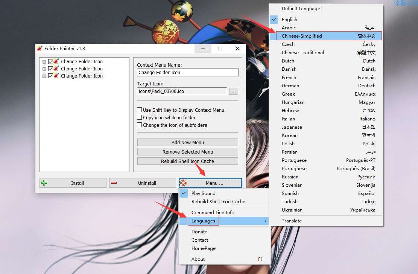Open the Languages submenu arrow
This screenshot has height=274, width=418.
click(265, 221)
